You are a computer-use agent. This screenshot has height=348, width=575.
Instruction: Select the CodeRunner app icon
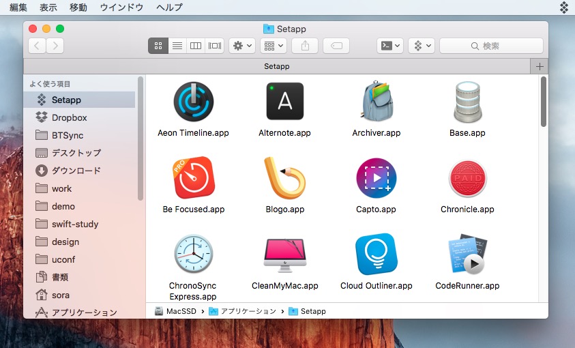click(467, 255)
